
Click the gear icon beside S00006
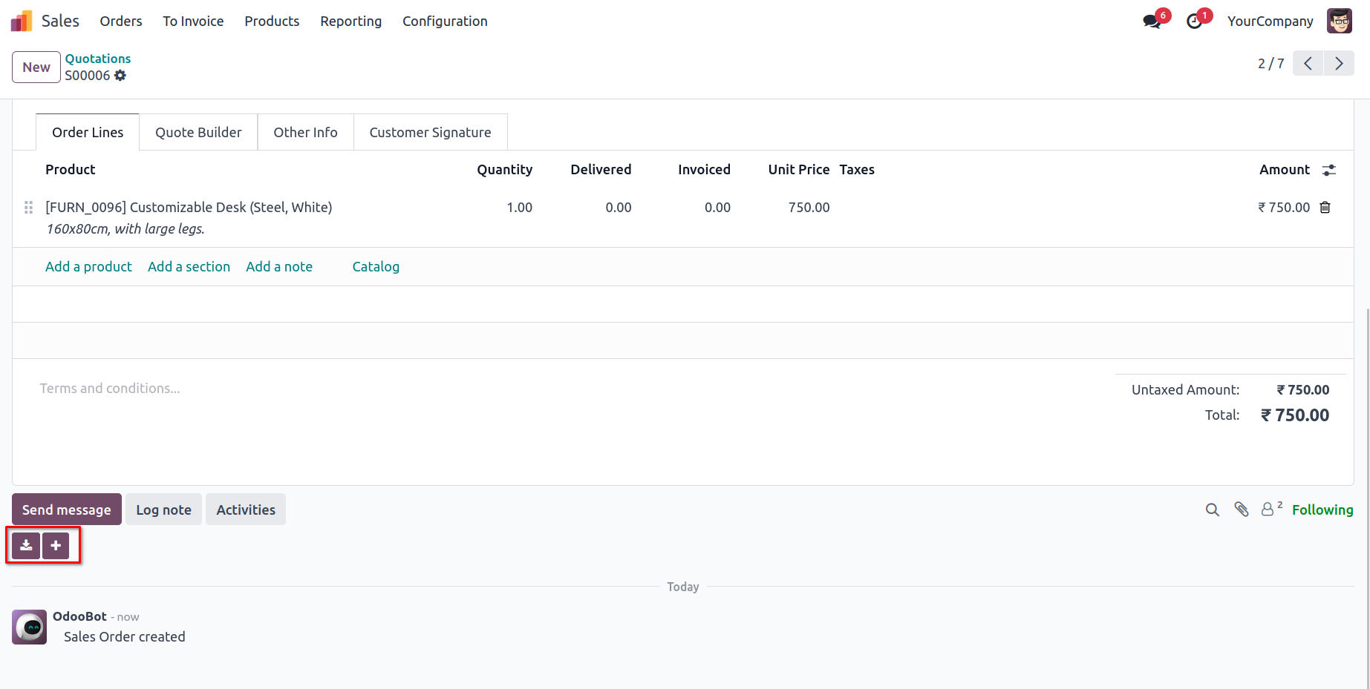coord(120,76)
